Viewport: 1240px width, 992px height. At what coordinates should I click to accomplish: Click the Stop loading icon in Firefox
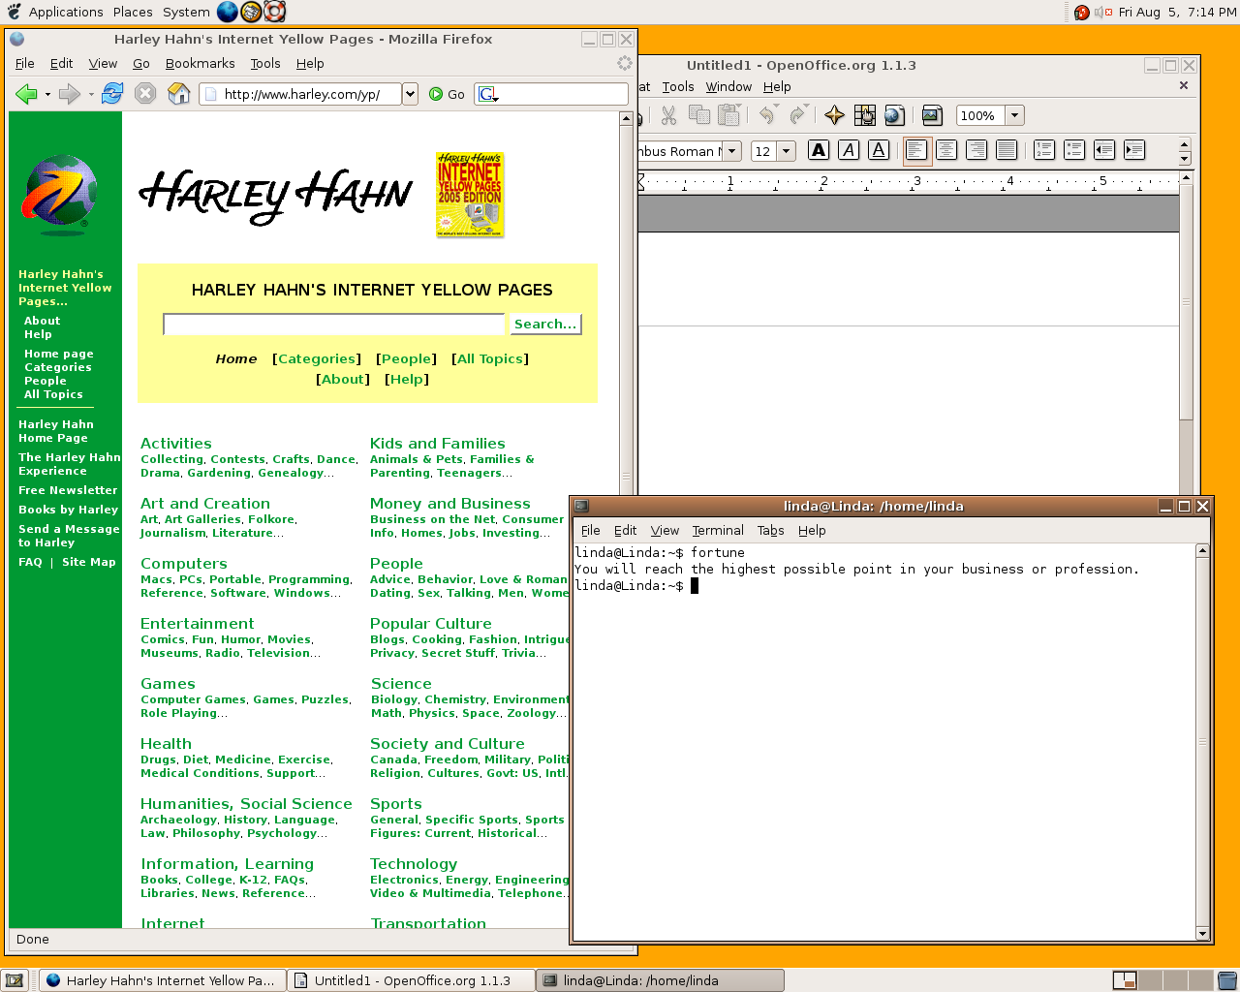click(145, 94)
